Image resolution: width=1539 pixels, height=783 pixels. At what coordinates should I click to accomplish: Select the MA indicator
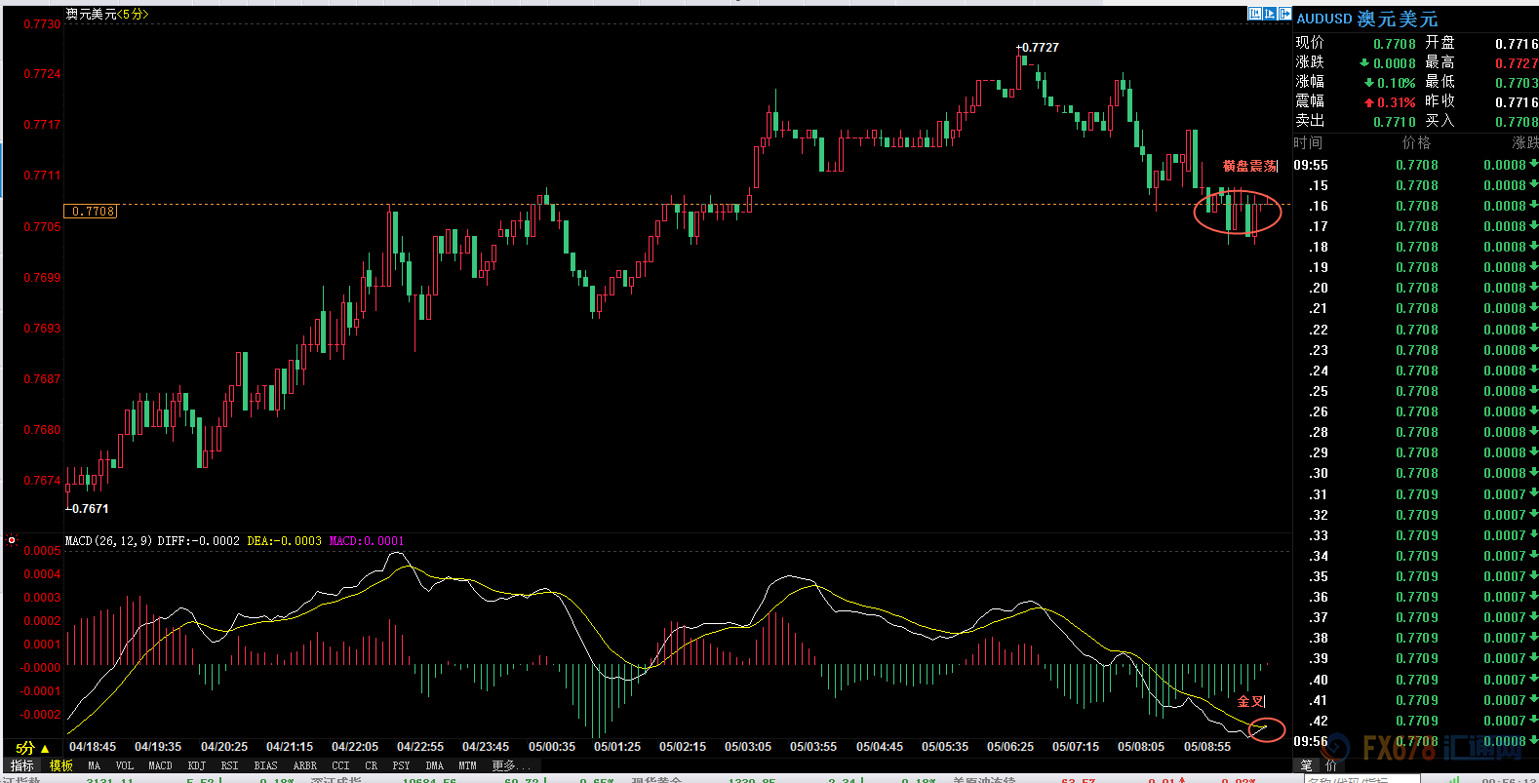[x=95, y=766]
